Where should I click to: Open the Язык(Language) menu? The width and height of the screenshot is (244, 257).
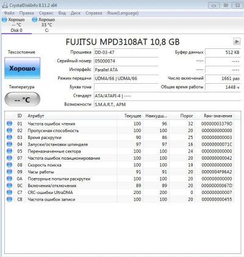pyautogui.click(x=123, y=13)
